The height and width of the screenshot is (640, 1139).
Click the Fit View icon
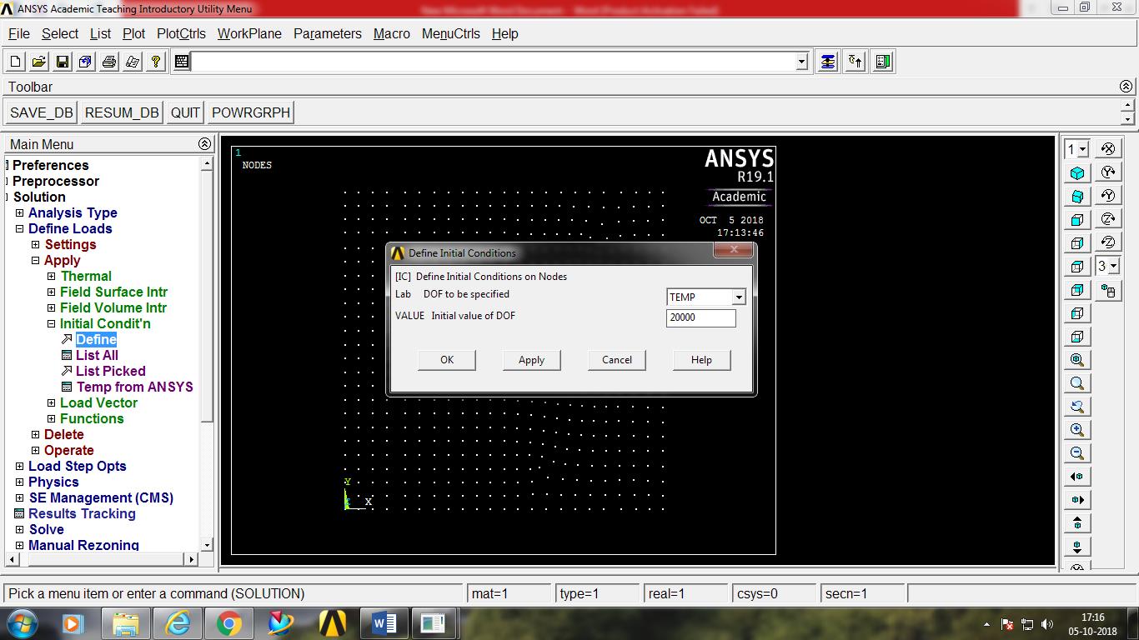(x=1076, y=358)
